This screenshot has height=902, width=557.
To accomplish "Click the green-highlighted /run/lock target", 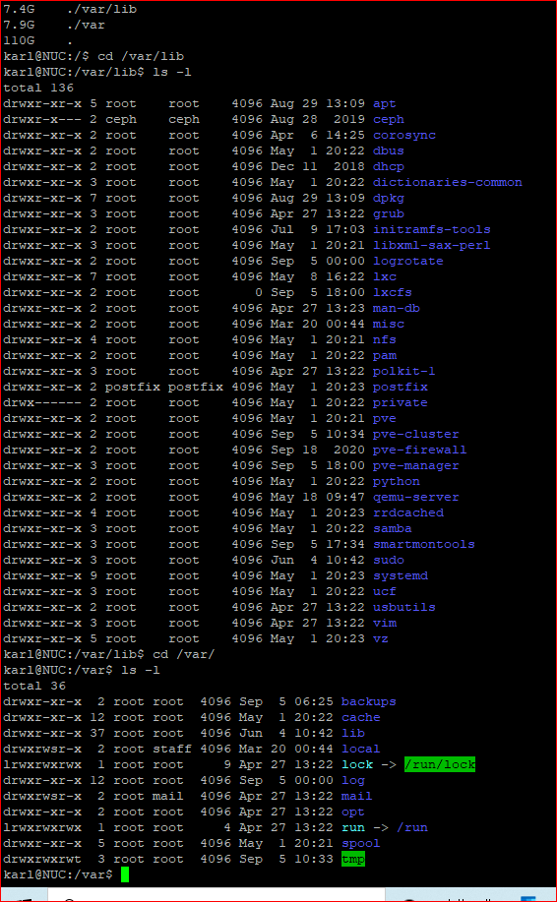I will (440, 764).
